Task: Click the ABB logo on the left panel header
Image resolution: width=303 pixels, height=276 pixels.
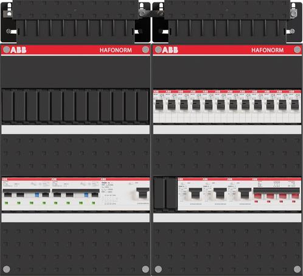Action: [18, 50]
